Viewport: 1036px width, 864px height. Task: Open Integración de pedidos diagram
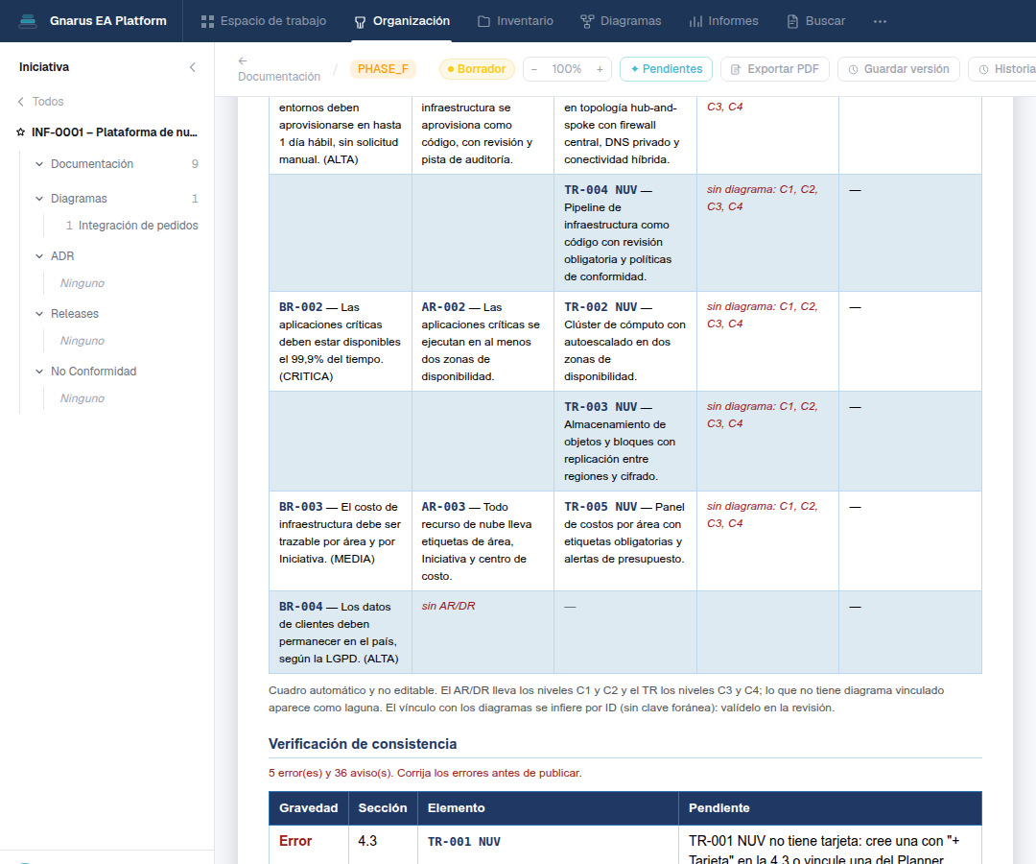tap(138, 226)
